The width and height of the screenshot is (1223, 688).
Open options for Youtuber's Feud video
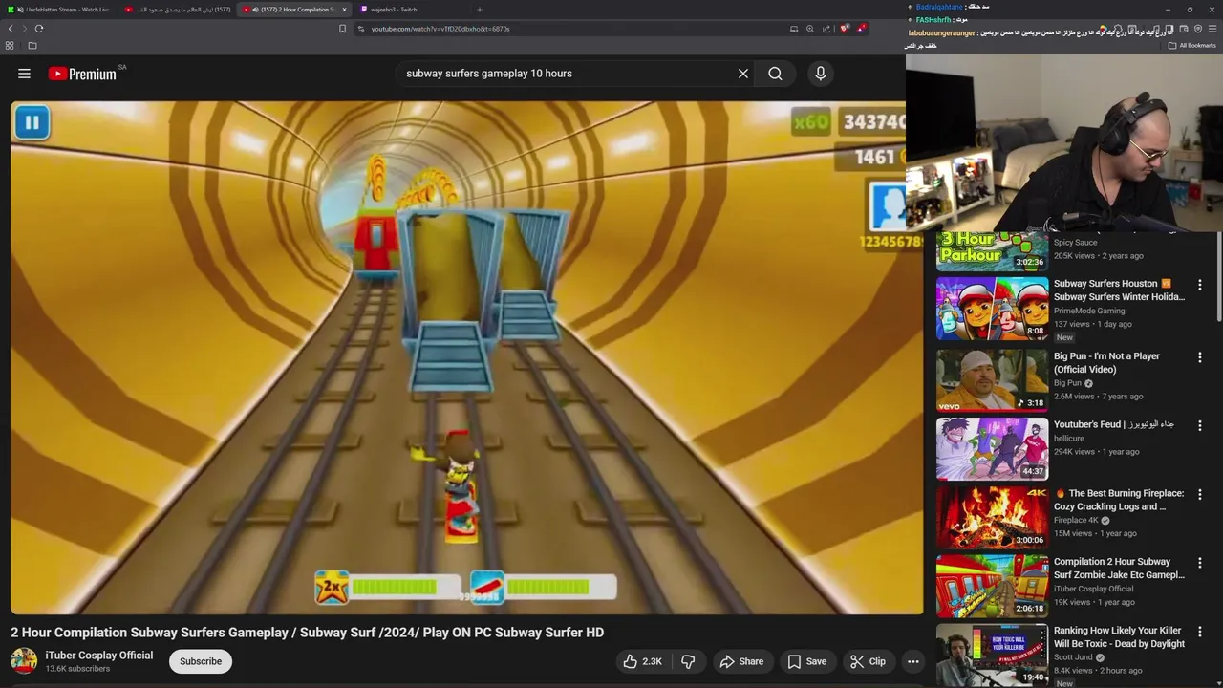[x=1199, y=425]
